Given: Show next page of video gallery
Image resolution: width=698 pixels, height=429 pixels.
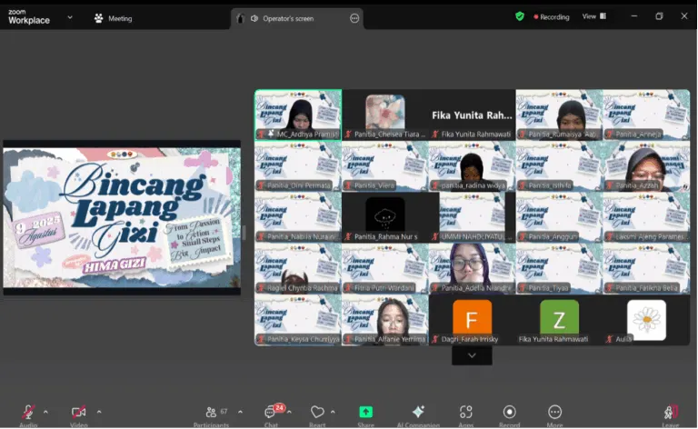Looking at the screenshot, I should pos(472,355).
